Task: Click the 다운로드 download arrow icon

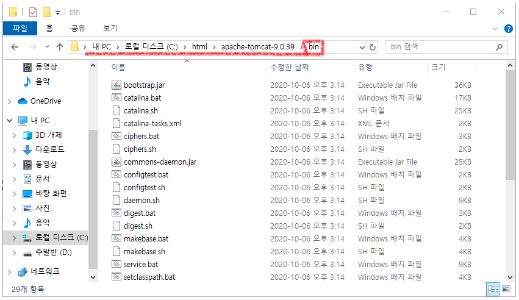Action: pyautogui.click(x=27, y=149)
